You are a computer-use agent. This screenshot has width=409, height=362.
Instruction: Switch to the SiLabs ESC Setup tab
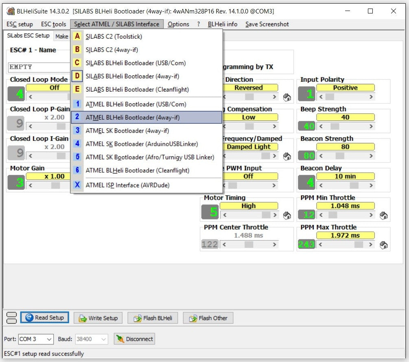(x=28, y=36)
